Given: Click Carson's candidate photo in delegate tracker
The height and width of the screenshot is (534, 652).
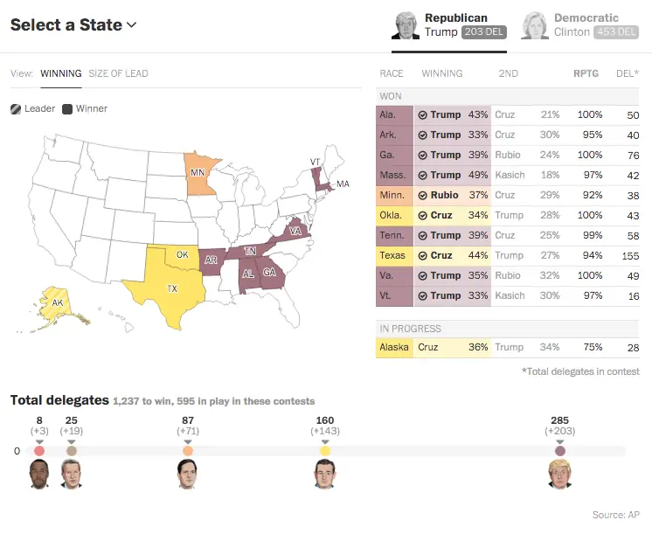Looking at the screenshot, I should pos(38,474).
